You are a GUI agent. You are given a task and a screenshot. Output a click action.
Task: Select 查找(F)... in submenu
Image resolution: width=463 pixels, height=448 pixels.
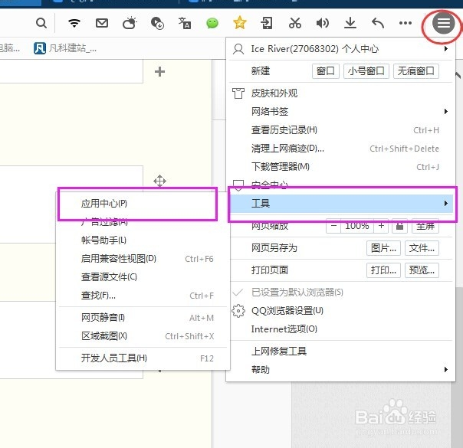143,296
